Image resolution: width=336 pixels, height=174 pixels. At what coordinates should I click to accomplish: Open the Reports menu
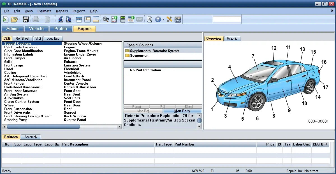[79, 11]
